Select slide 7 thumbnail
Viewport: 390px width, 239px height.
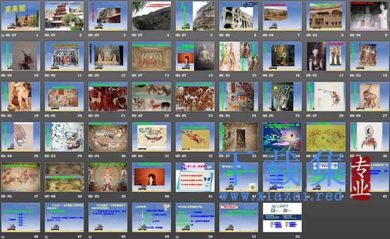click(282, 16)
